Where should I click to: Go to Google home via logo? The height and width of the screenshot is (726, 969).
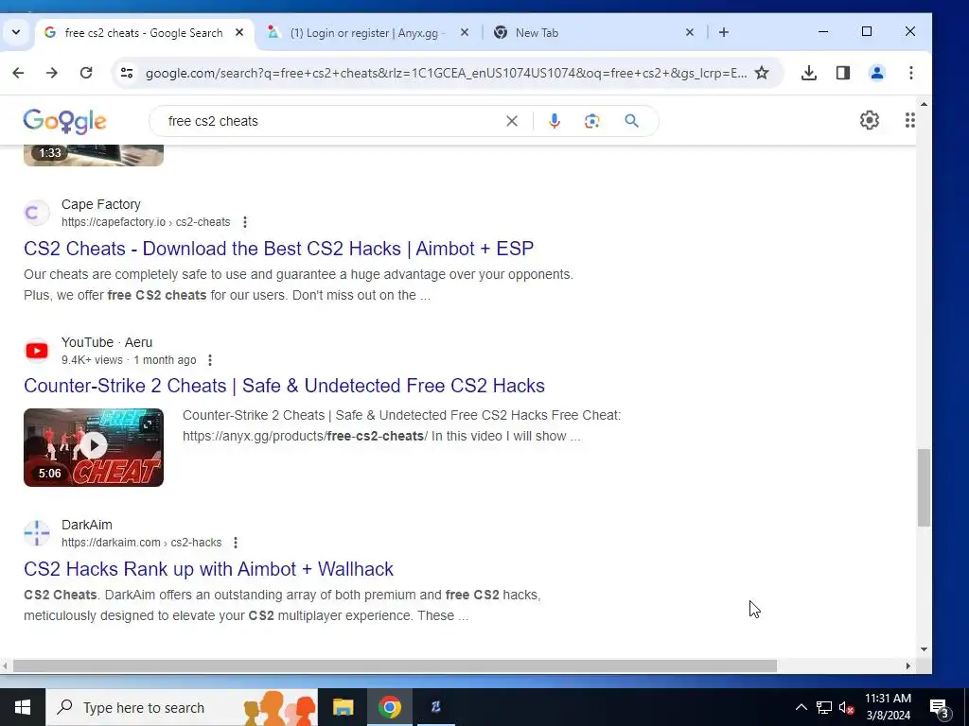pyautogui.click(x=65, y=121)
